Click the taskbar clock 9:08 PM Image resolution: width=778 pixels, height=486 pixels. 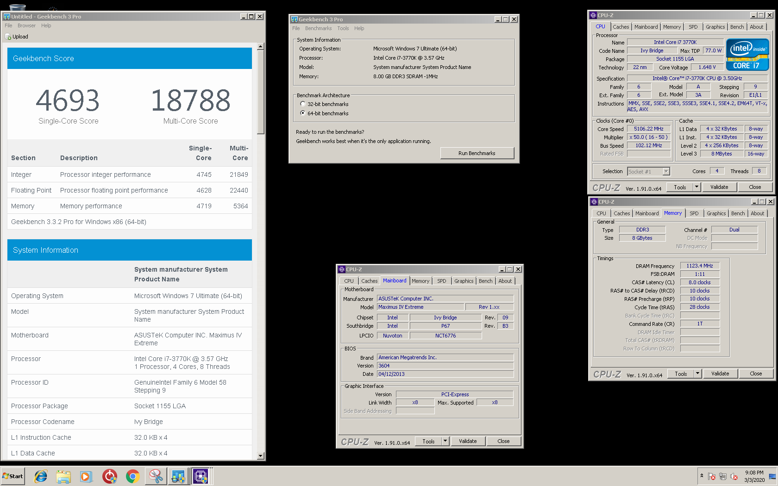pyautogui.click(x=754, y=476)
